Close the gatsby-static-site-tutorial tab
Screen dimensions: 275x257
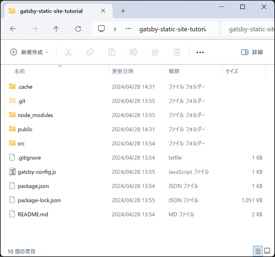pos(103,11)
